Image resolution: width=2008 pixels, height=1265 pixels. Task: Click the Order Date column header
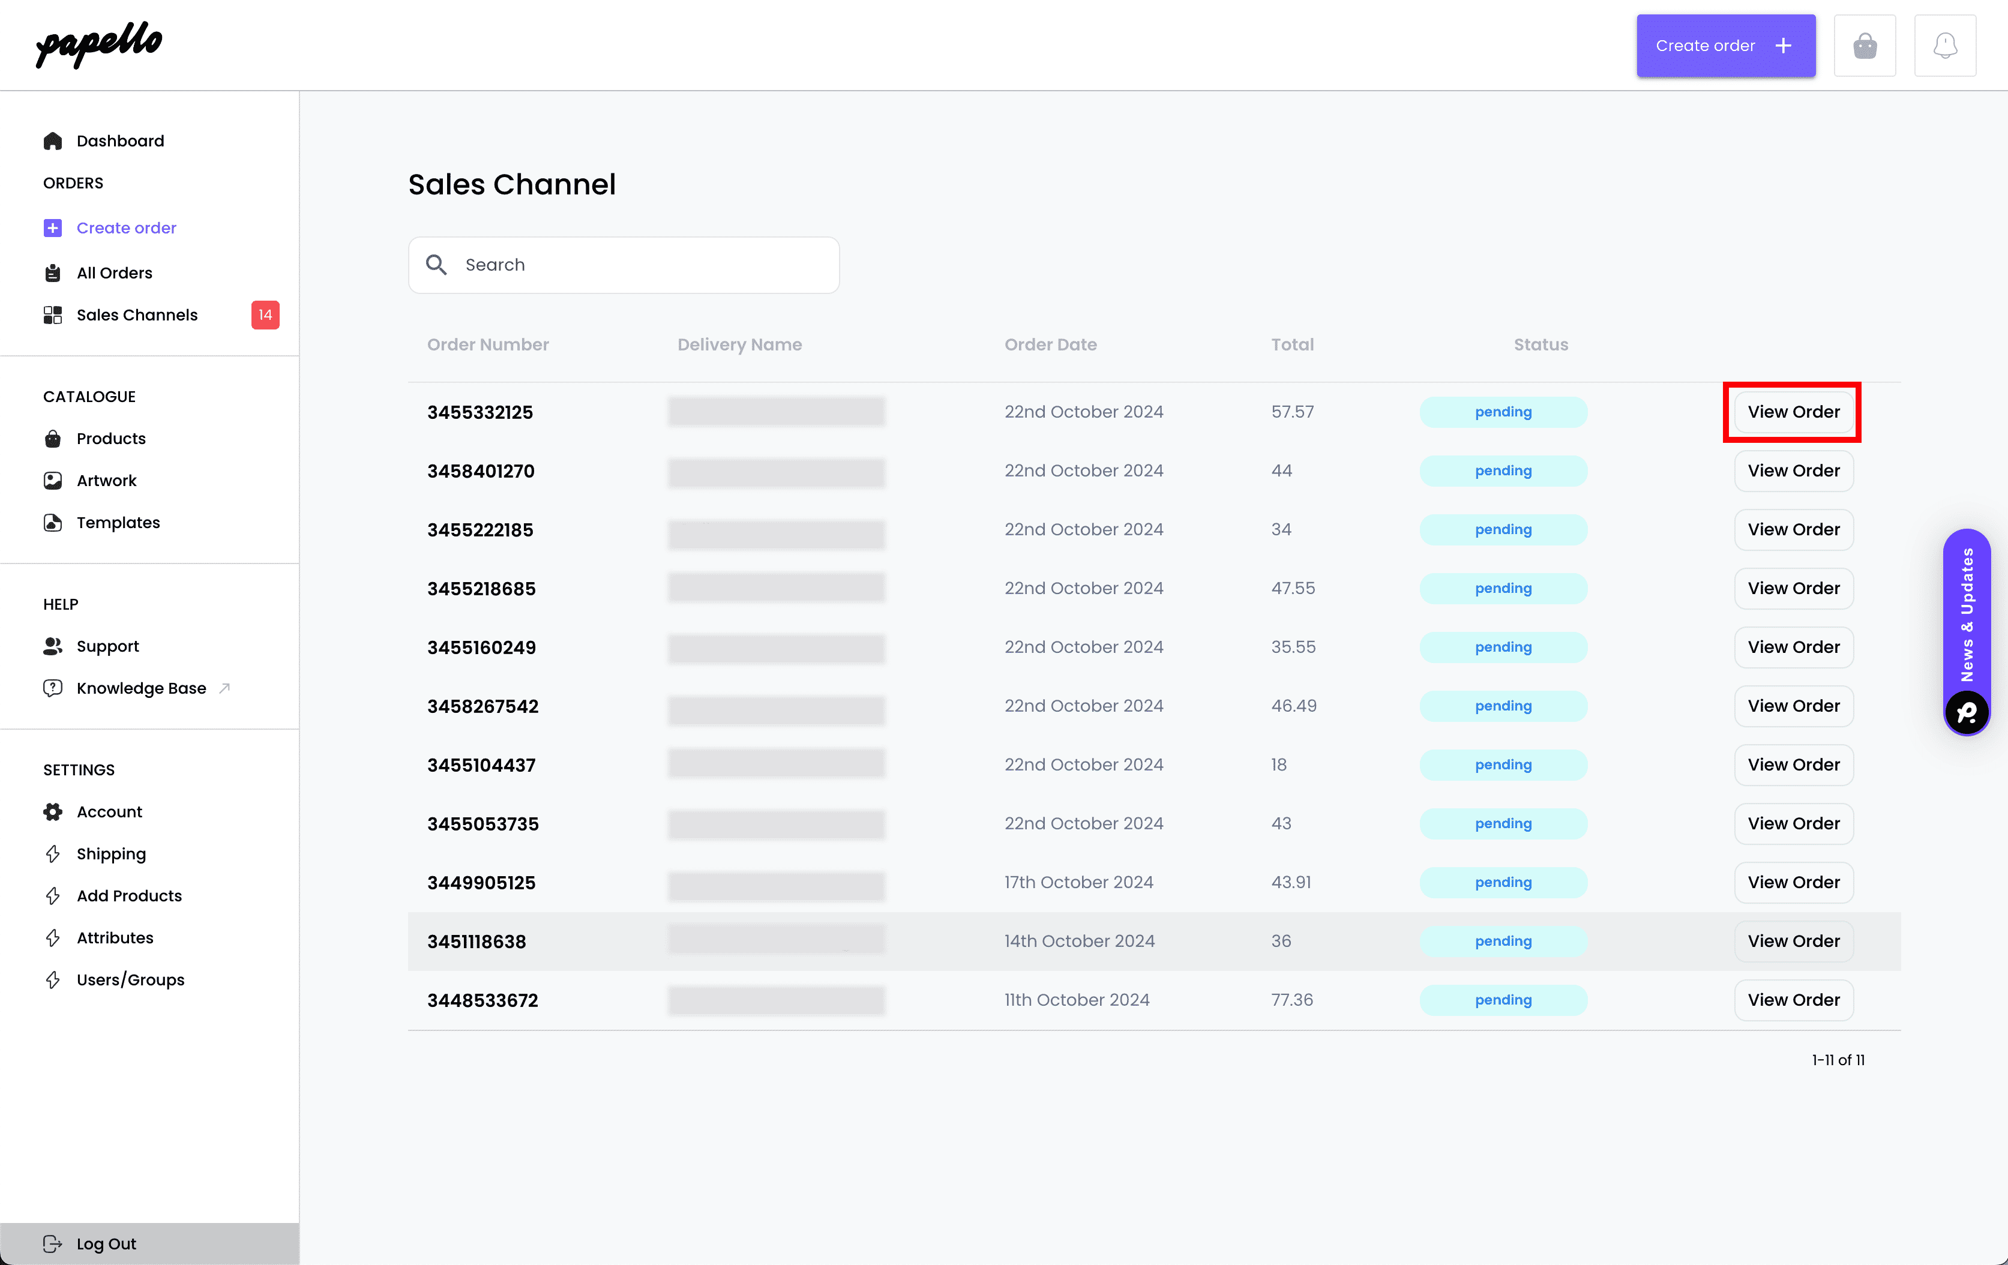(1051, 344)
